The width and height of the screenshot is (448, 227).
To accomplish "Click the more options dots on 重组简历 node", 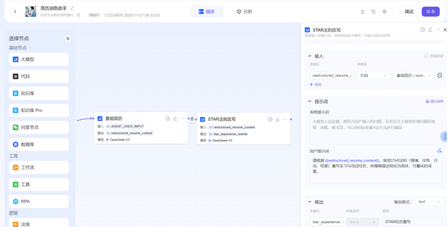I will pos(182,119).
